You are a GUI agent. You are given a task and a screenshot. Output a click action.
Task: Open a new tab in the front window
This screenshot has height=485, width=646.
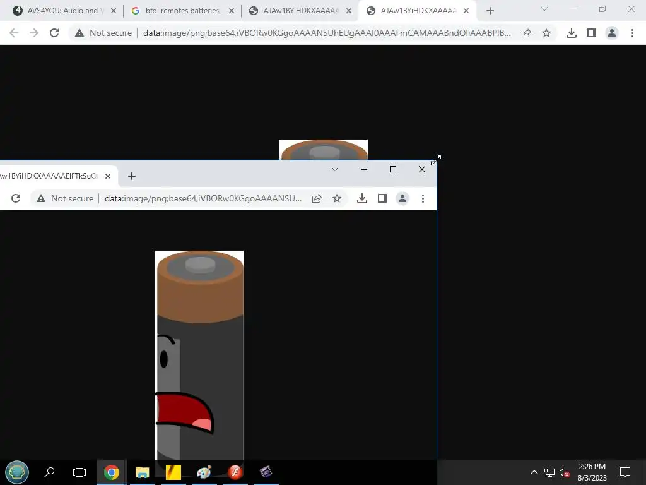[131, 176]
